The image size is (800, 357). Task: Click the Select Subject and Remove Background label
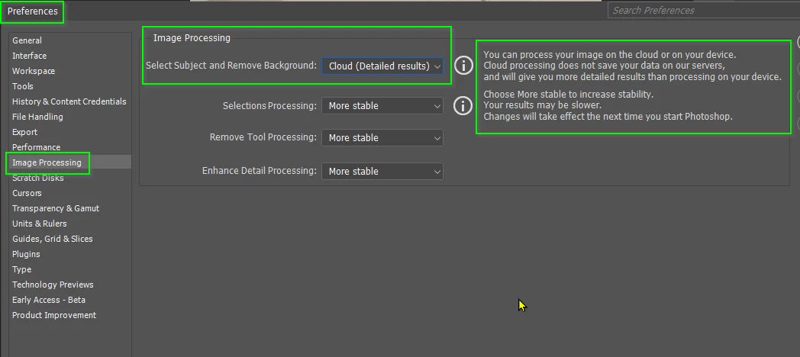click(x=231, y=66)
